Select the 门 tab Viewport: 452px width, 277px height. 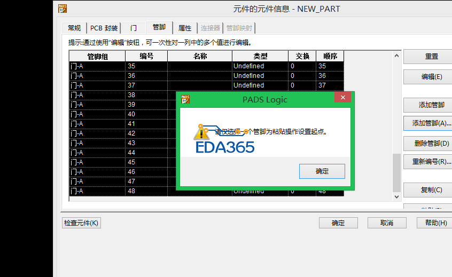point(133,28)
